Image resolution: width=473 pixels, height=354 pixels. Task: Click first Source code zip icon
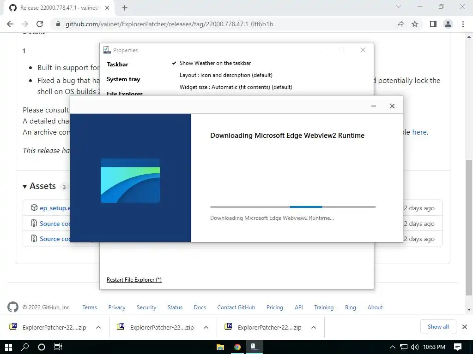(x=34, y=223)
